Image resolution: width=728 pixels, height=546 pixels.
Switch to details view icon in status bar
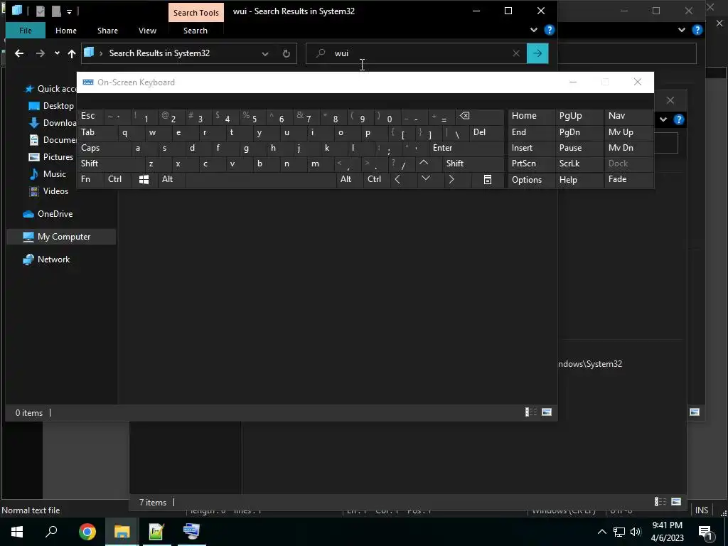530,412
